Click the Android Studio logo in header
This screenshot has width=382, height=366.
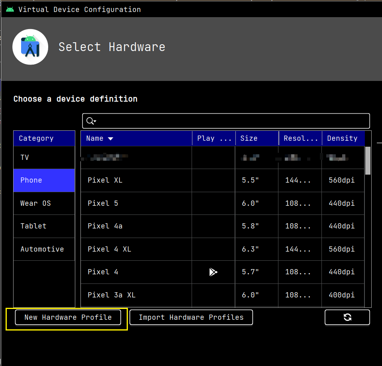point(30,47)
